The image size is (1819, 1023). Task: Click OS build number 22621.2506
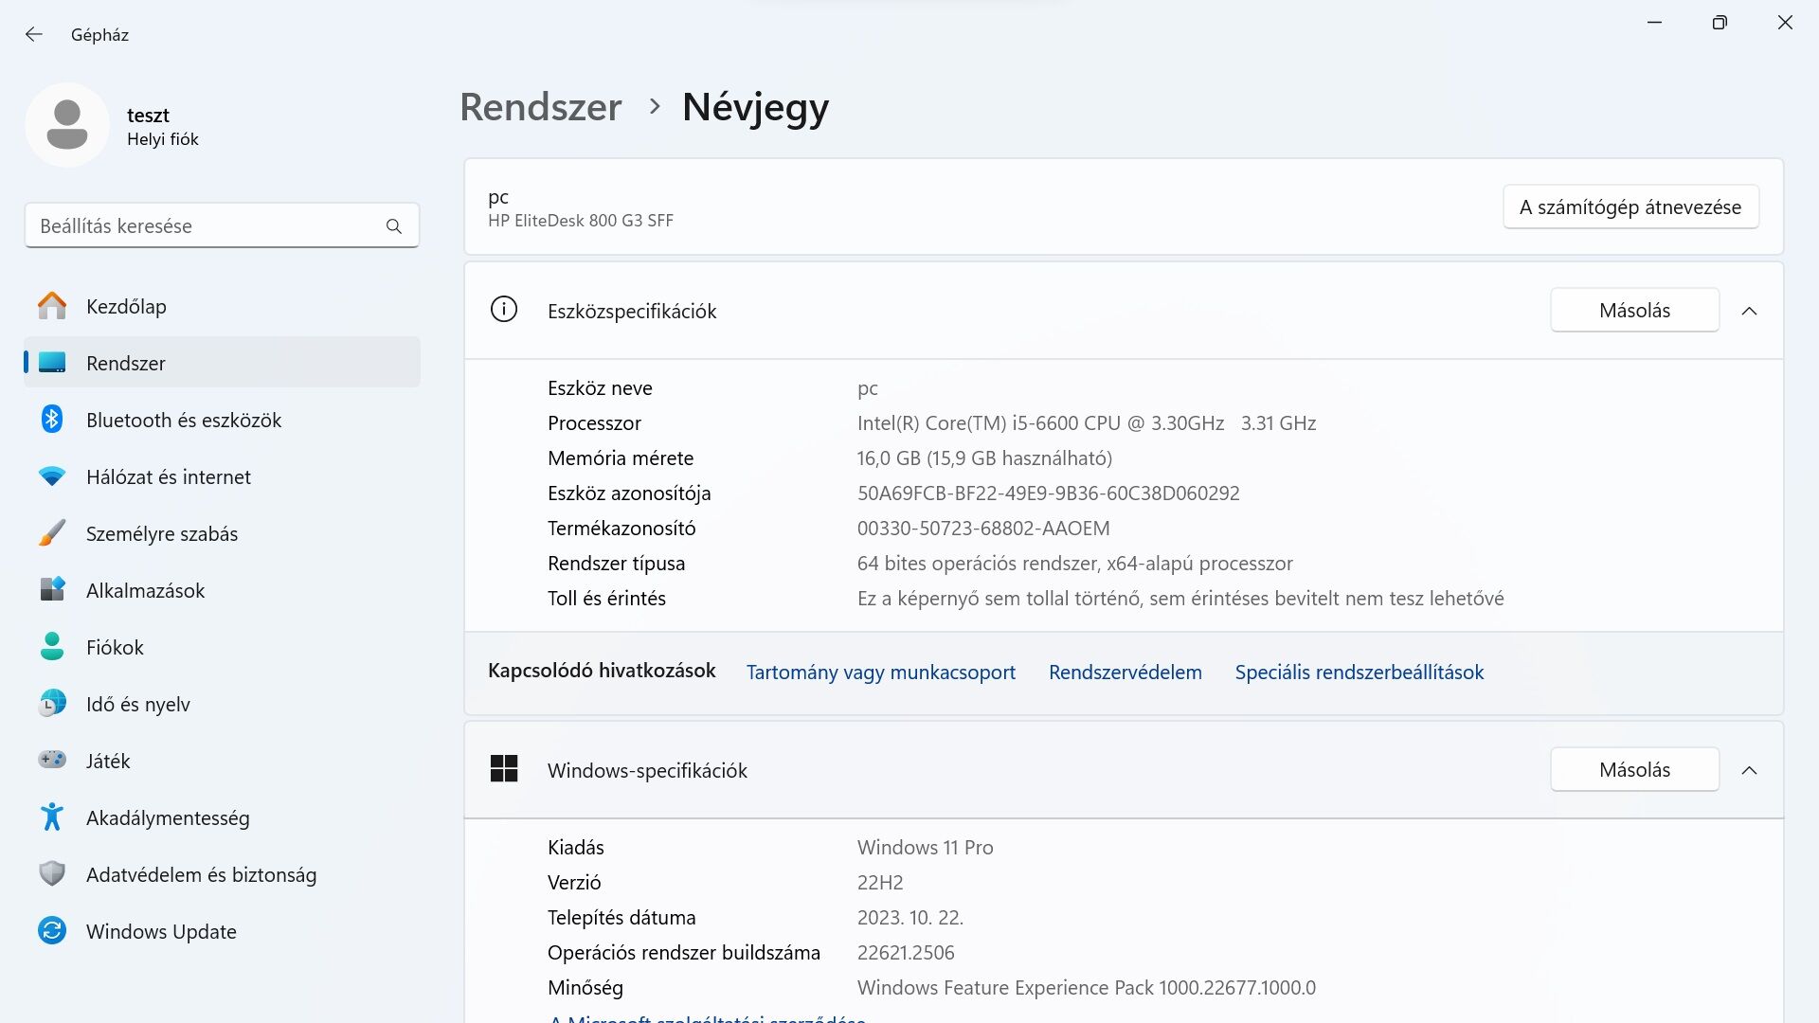pos(906,953)
